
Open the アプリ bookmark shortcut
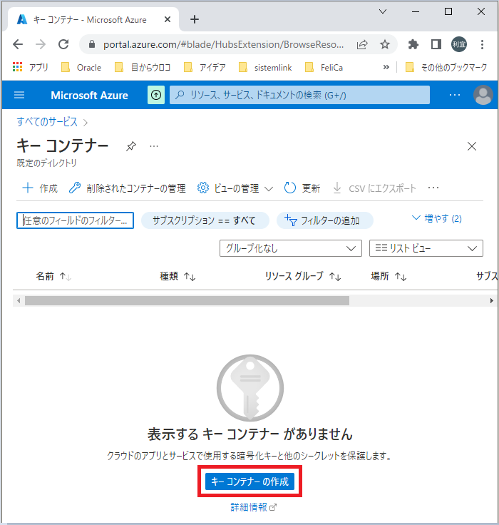pos(31,68)
